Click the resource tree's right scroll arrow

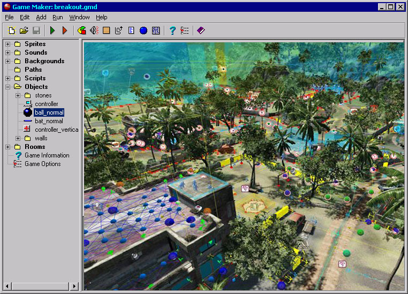pyautogui.click(x=74, y=286)
